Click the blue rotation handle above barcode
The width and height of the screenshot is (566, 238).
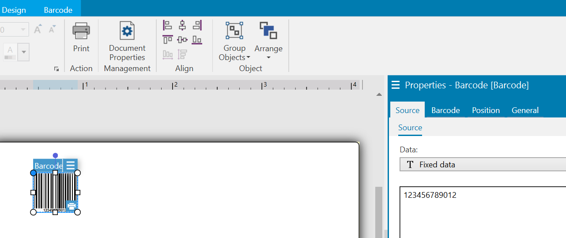click(x=55, y=155)
